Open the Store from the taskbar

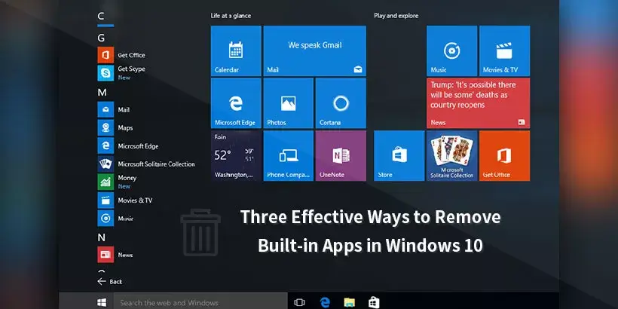click(374, 302)
